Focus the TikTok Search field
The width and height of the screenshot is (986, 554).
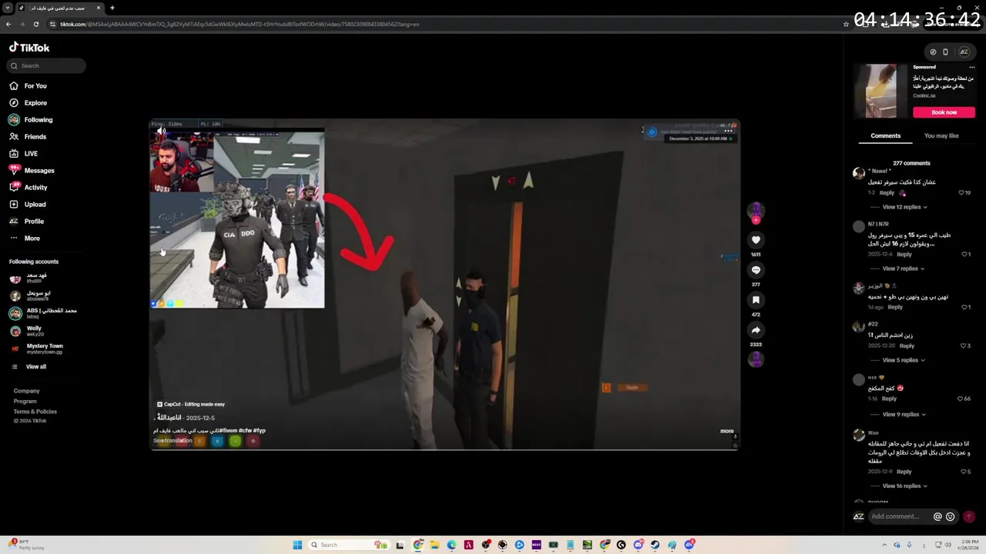click(46, 65)
